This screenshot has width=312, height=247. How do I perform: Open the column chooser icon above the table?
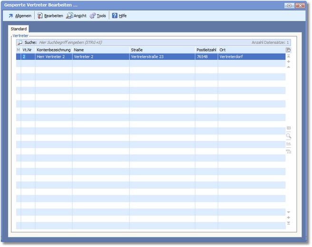click(x=288, y=49)
